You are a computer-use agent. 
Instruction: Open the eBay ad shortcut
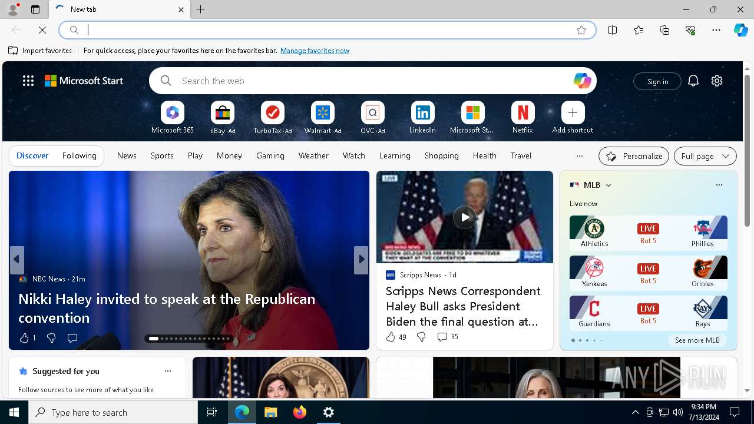pyautogui.click(x=223, y=118)
